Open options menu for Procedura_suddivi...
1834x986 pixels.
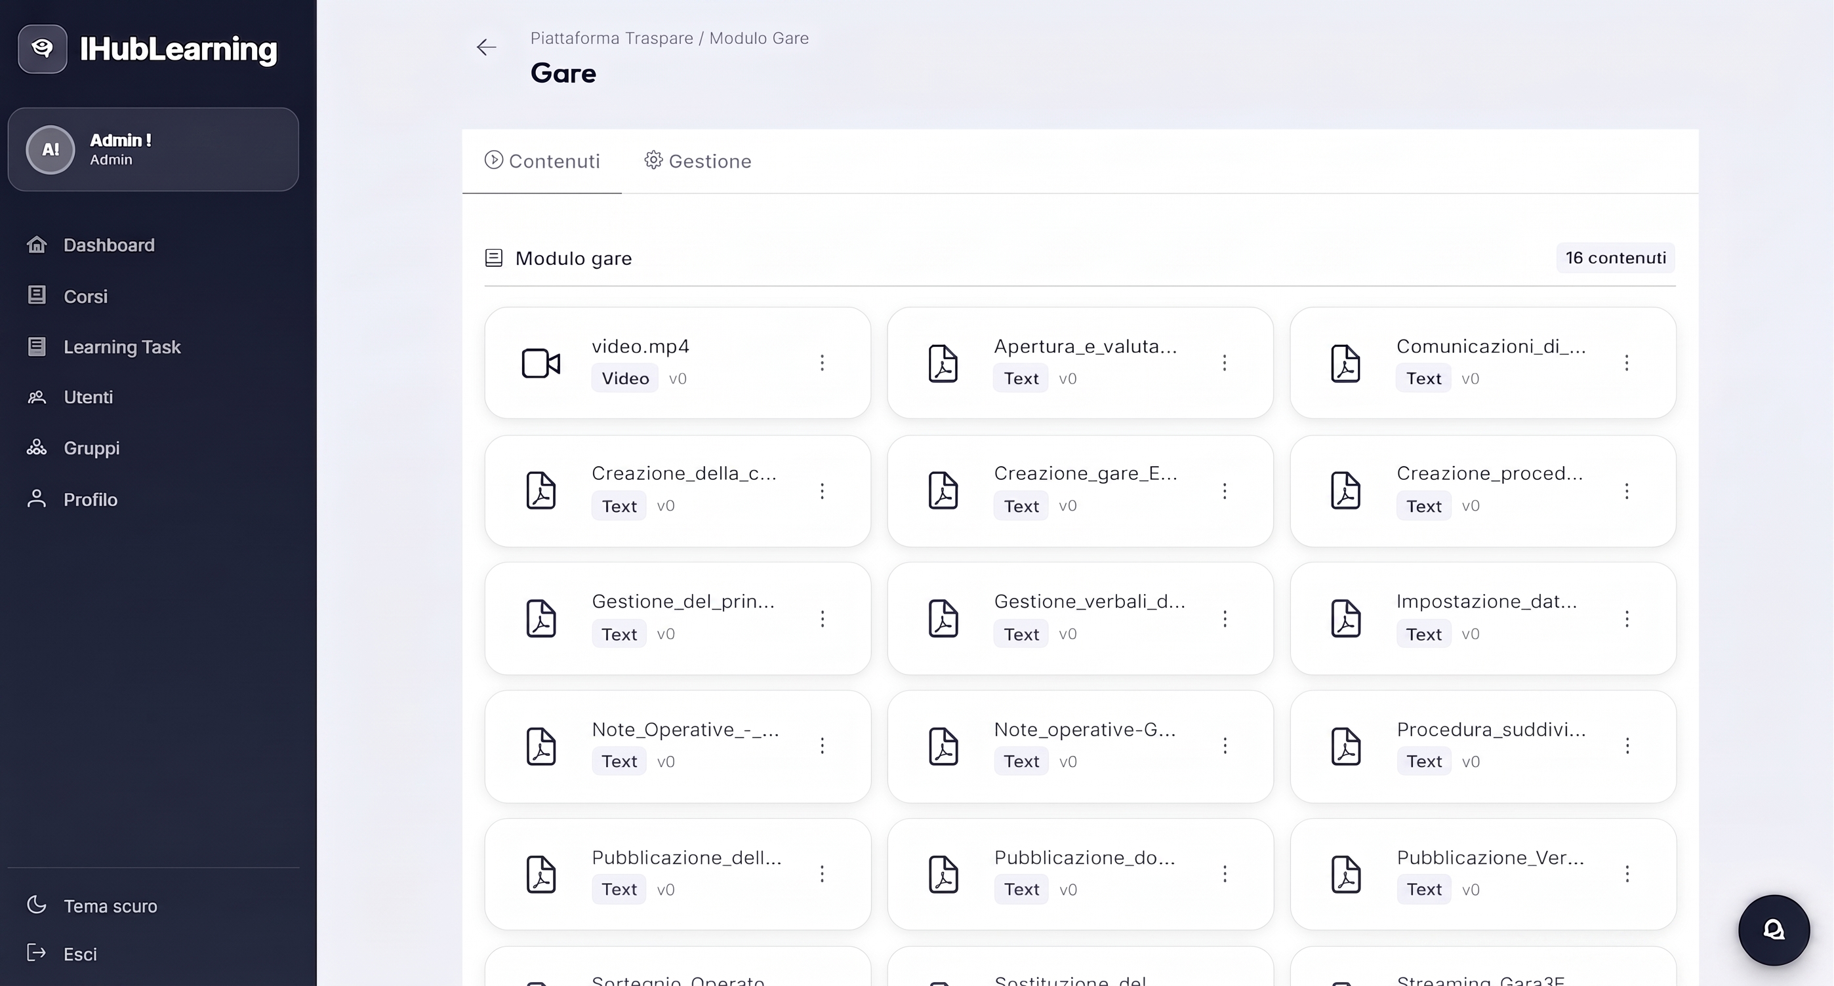[x=1627, y=745]
